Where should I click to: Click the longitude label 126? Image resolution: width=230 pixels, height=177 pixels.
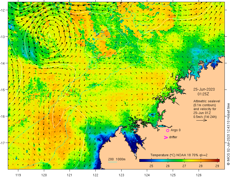pyautogui.click(x=199, y=175)
